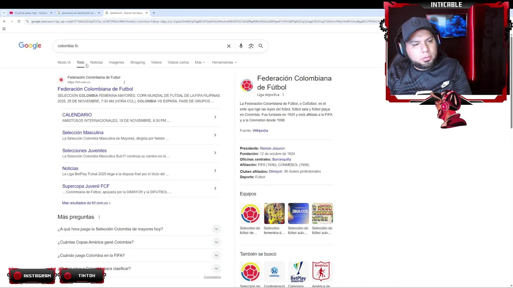Open Más resultados de fcf.com.co link
This screenshot has height=288, width=513.
(86, 203)
